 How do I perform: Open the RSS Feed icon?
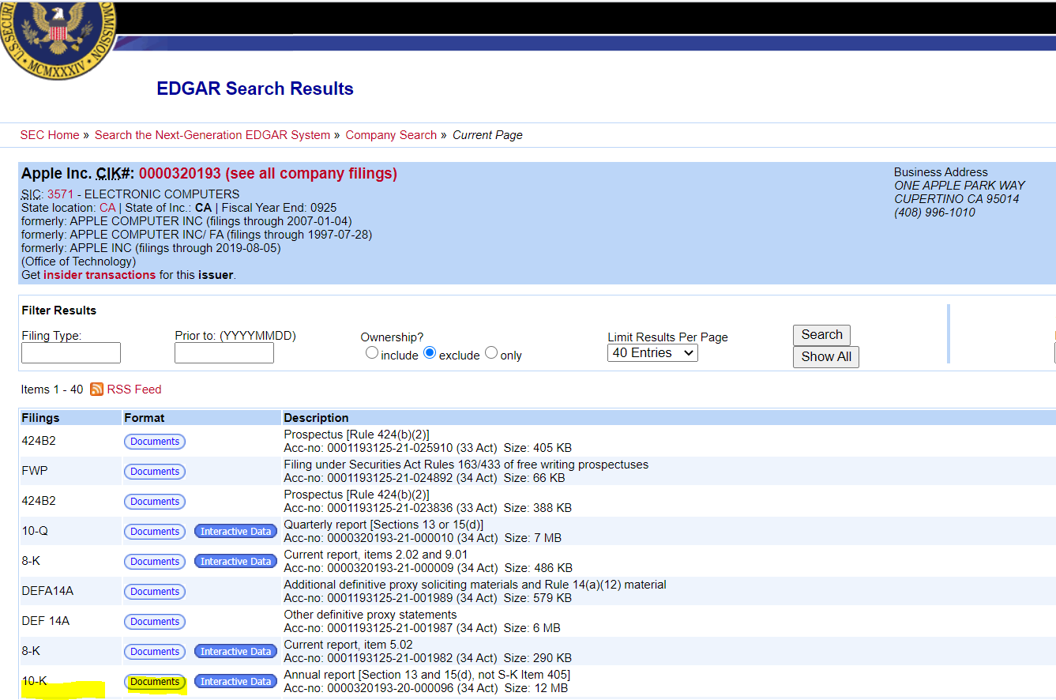point(97,390)
